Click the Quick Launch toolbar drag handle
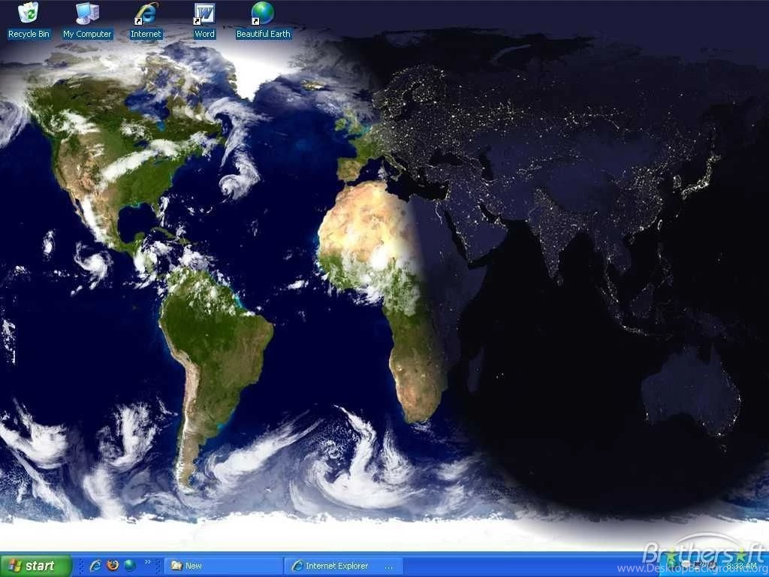 (x=80, y=566)
